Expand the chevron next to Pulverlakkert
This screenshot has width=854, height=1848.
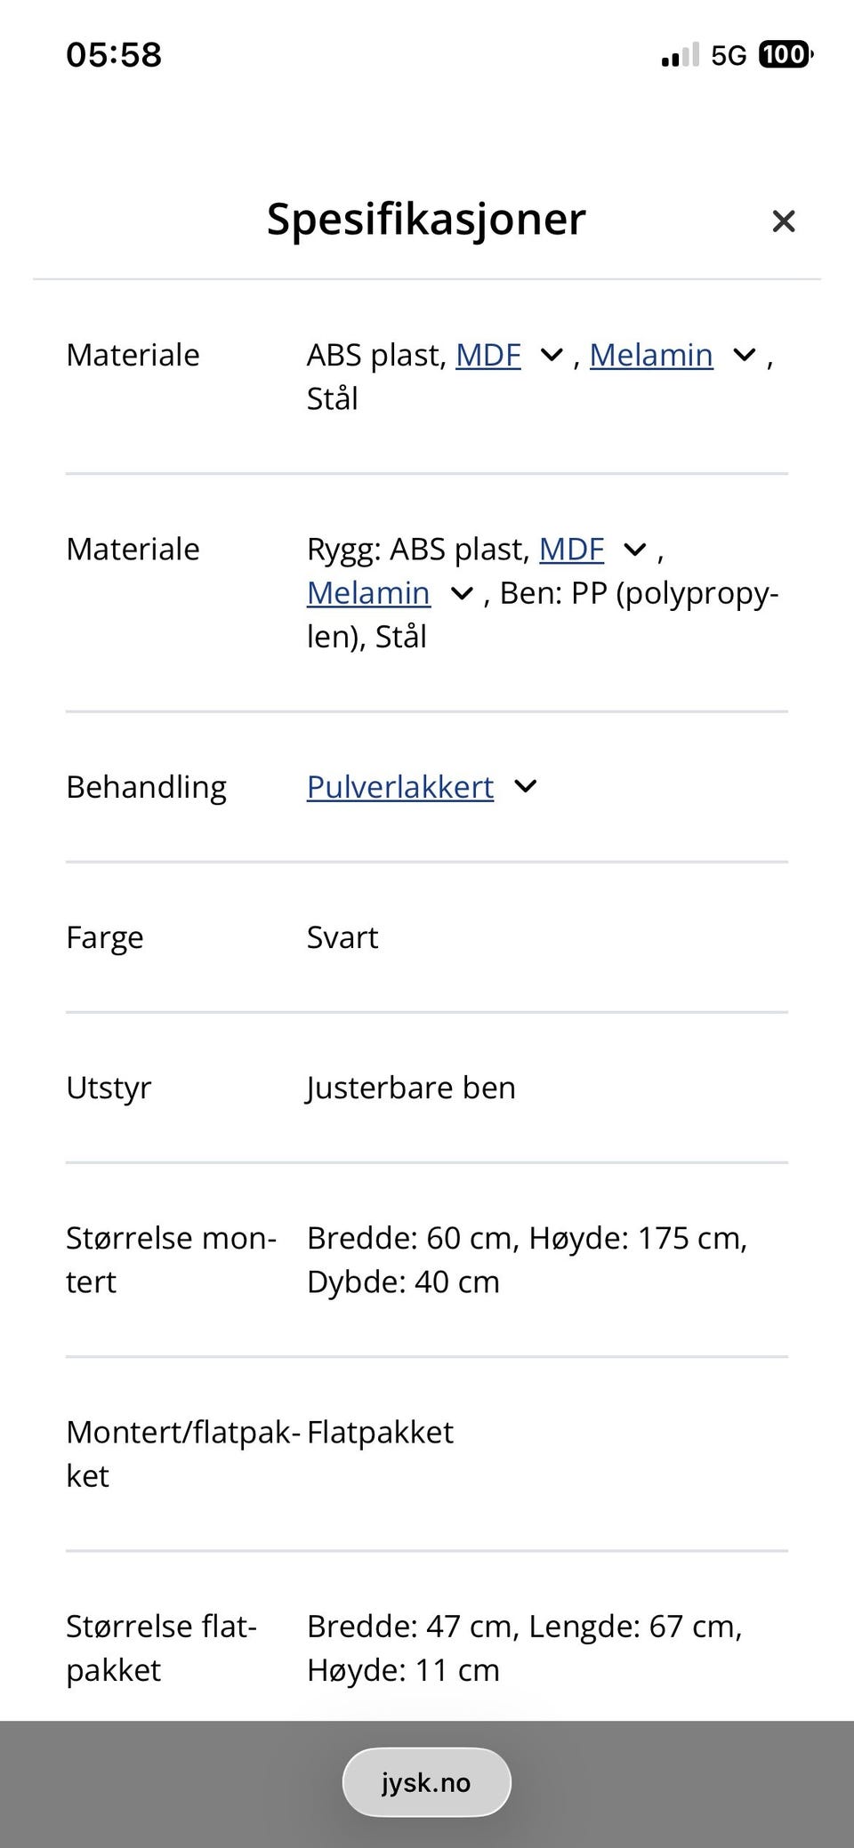pyautogui.click(x=526, y=787)
